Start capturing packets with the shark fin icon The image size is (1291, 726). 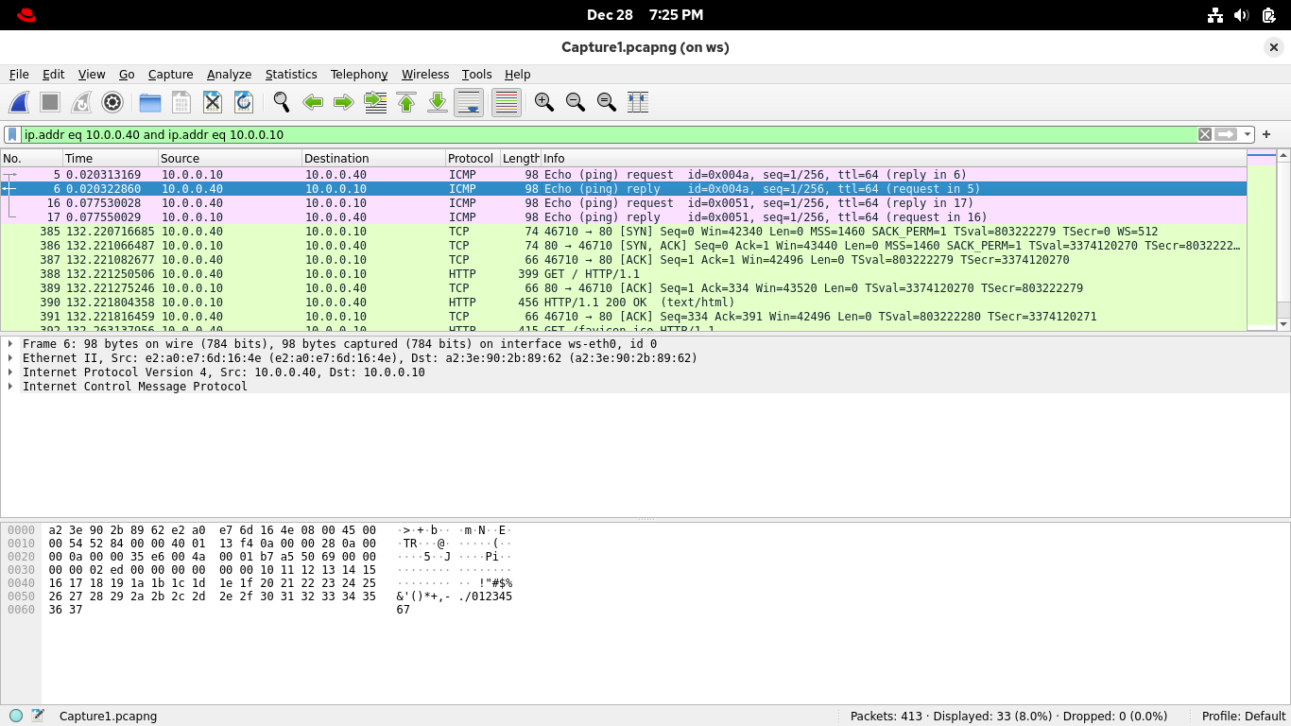19,102
